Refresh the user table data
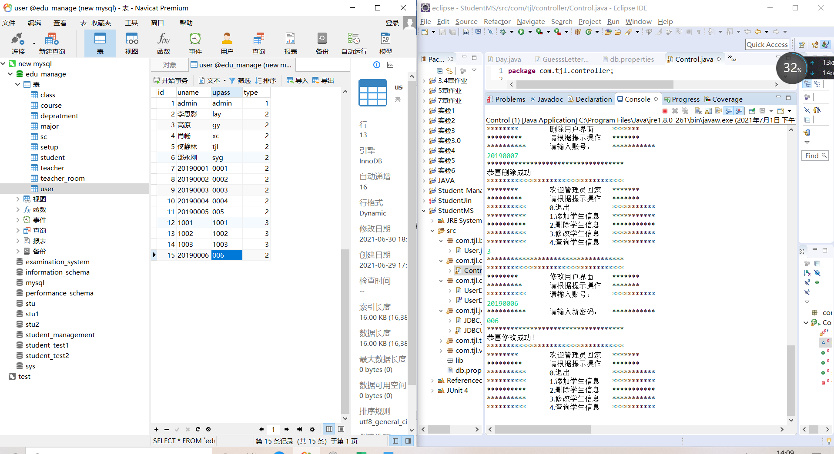The height and width of the screenshot is (454, 834). click(x=198, y=429)
